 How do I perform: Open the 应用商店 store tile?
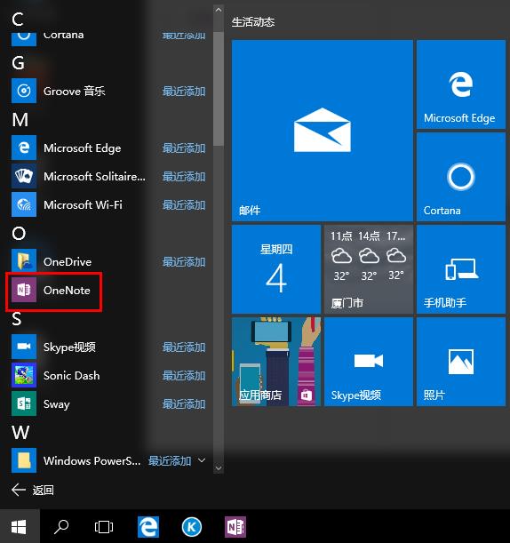click(x=276, y=362)
